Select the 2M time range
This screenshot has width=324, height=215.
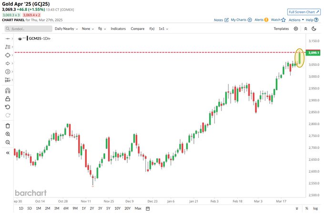(48, 208)
